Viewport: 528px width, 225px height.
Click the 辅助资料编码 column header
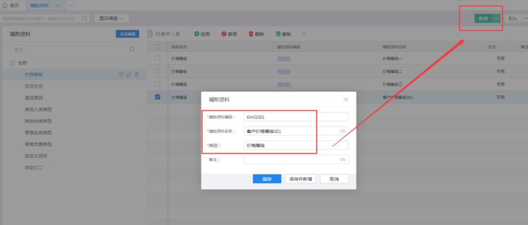[289, 47]
